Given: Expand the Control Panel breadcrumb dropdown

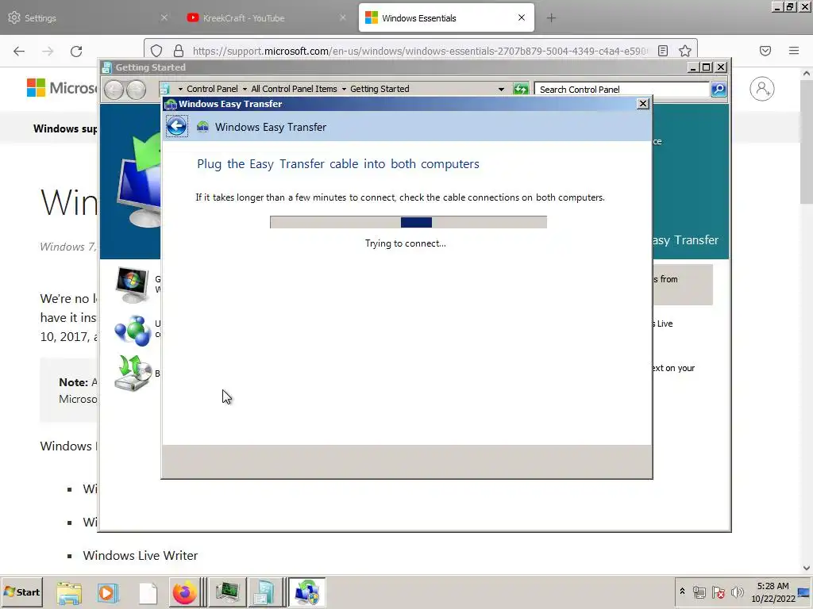Looking at the screenshot, I should tap(245, 89).
